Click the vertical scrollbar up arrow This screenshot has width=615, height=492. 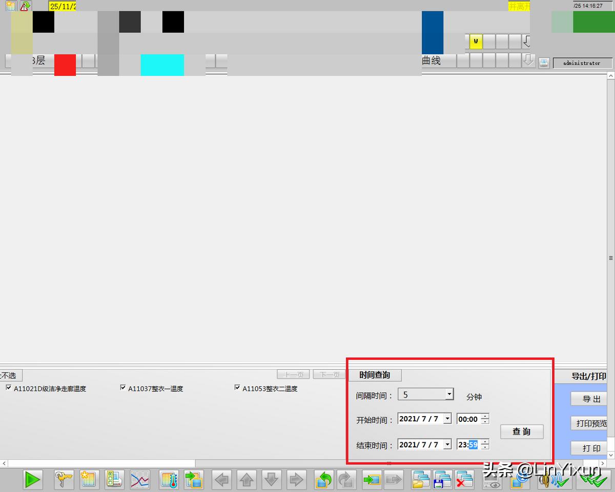(610, 76)
